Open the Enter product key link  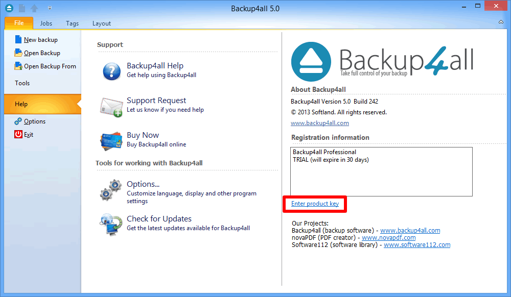[x=315, y=204]
